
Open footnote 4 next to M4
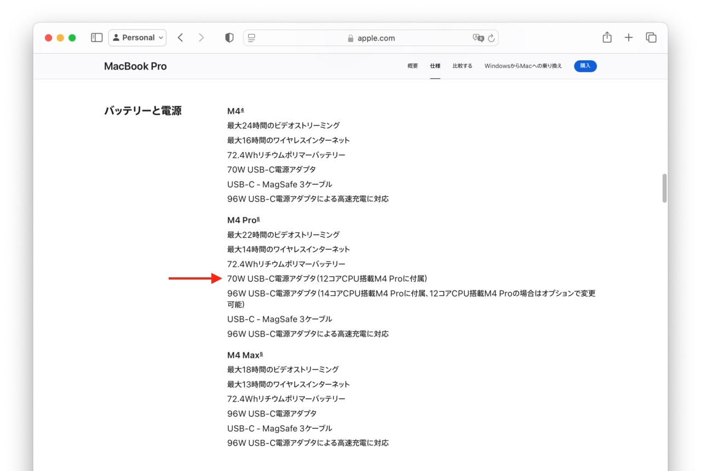pyautogui.click(x=243, y=109)
